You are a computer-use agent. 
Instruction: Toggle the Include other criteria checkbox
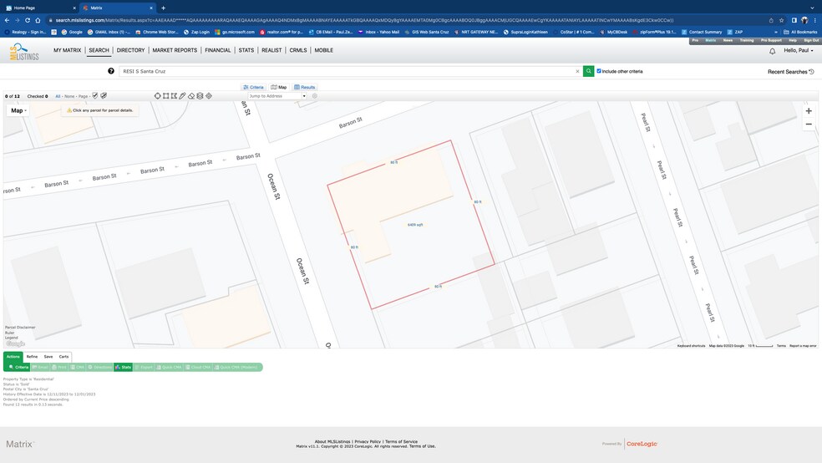tap(599, 71)
